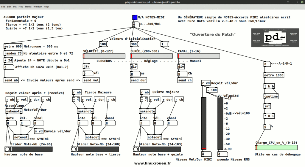Click the number box labeled %
Screen dimensions: 305x167
click(x=267, y=127)
